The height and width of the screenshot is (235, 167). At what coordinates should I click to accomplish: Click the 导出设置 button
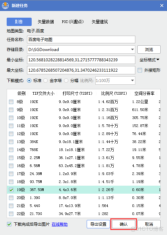[x=98, y=224]
